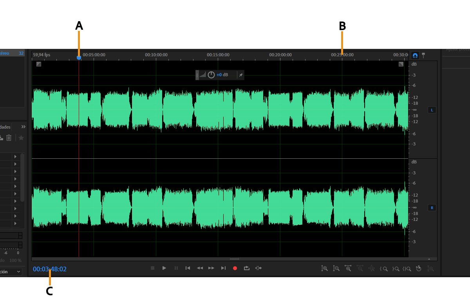This screenshot has height=303, width=470.
Task: Click the Pause transport button
Action: [176, 268]
